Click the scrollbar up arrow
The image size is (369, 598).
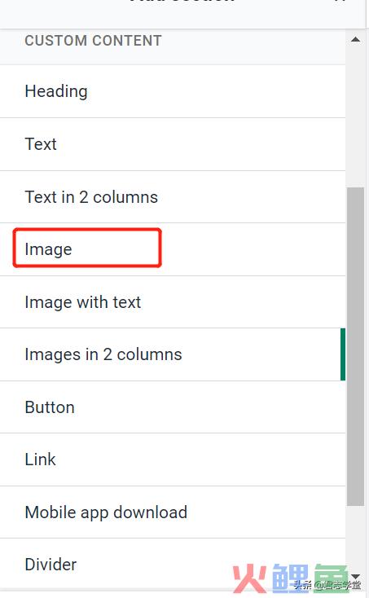pyautogui.click(x=356, y=39)
